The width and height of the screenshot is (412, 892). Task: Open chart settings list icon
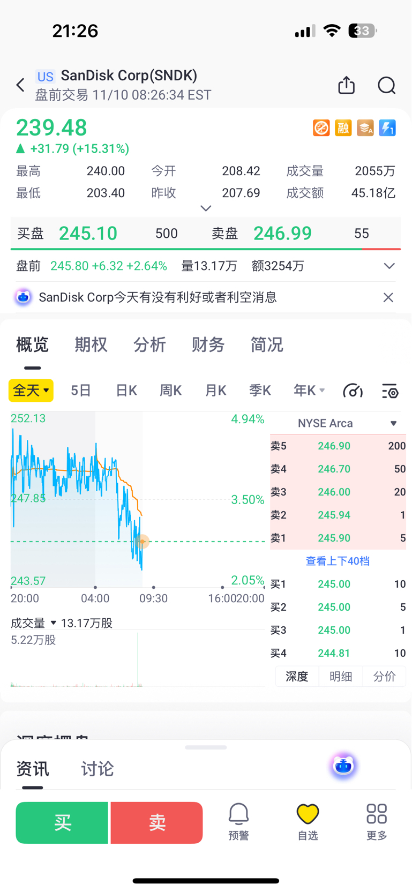tap(390, 391)
